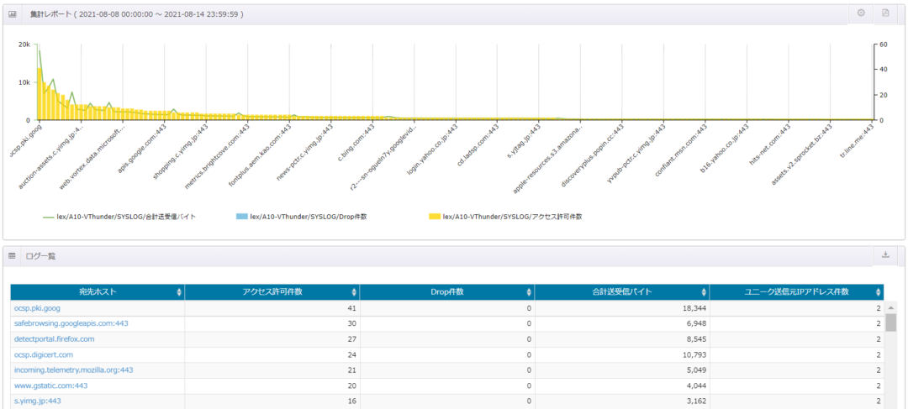Click the b16.yahoo.co.jp:443 axis label
Screen dimensions: 908x409
(723, 148)
